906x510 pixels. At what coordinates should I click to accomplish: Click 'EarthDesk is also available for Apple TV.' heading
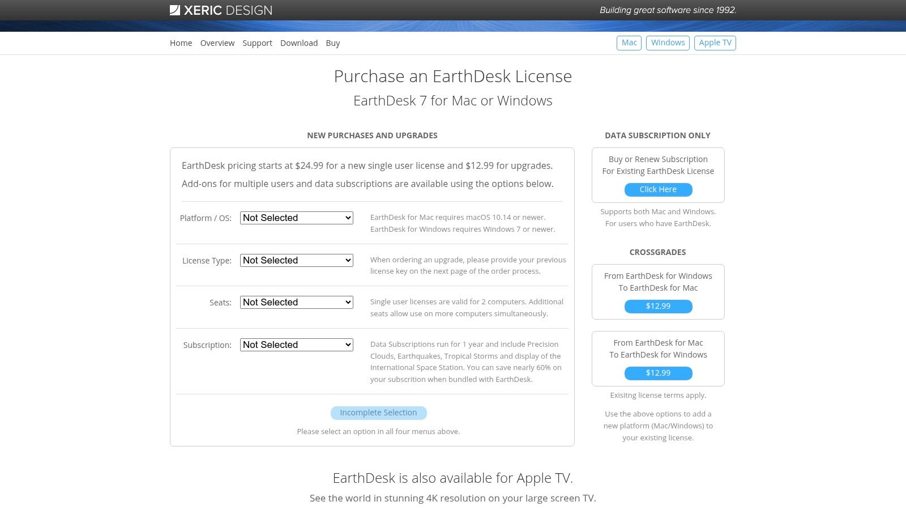tap(453, 478)
